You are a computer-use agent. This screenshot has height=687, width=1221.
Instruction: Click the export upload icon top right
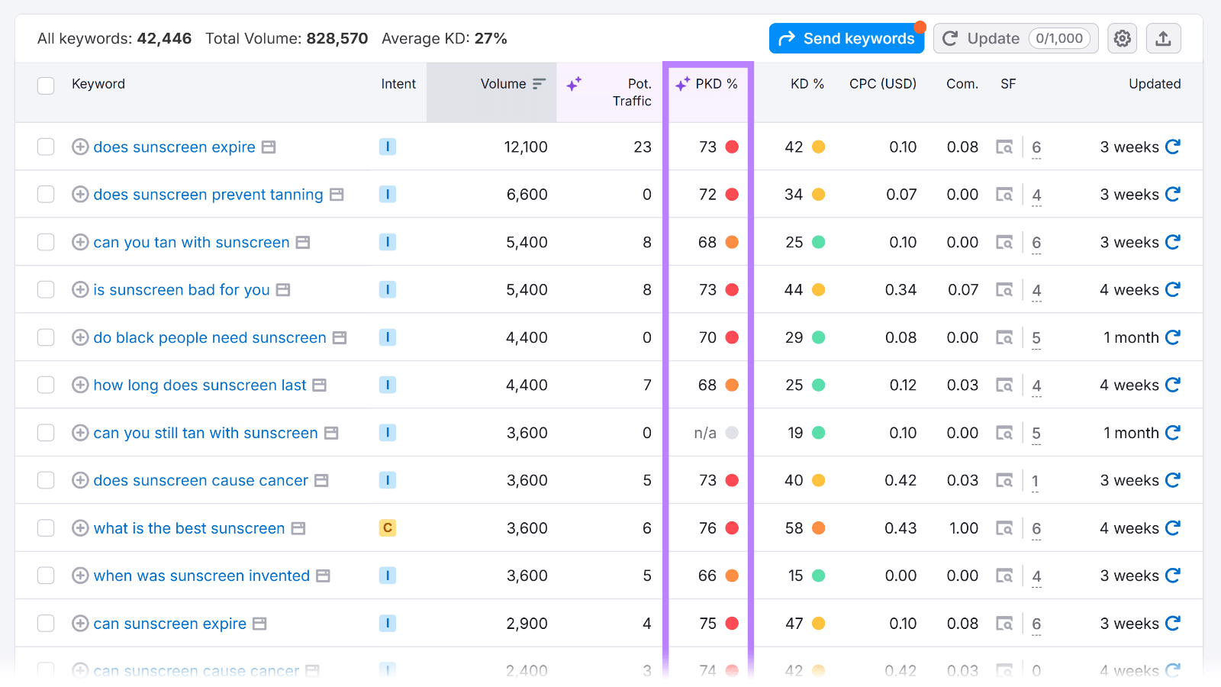(x=1163, y=38)
